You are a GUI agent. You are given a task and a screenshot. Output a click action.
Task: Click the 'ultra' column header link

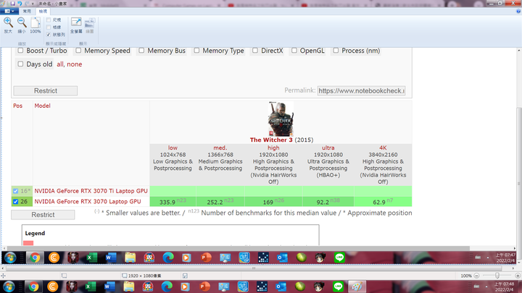coord(328,148)
